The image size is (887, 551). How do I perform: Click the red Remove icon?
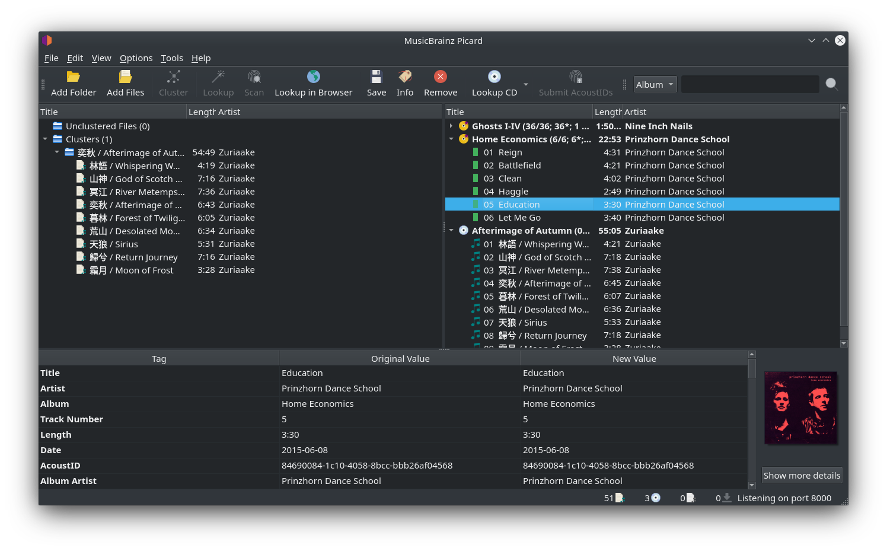(441, 77)
